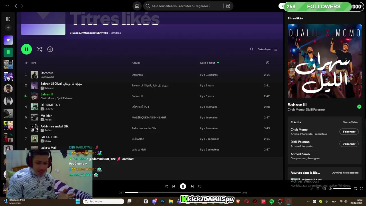Open the mini player icon
This screenshot has height=206, width=366.
(x=356, y=189)
